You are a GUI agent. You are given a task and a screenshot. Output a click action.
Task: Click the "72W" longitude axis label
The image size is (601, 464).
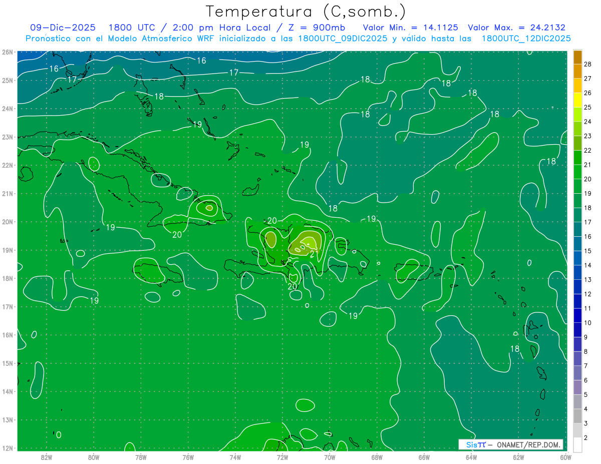(282, 457)
